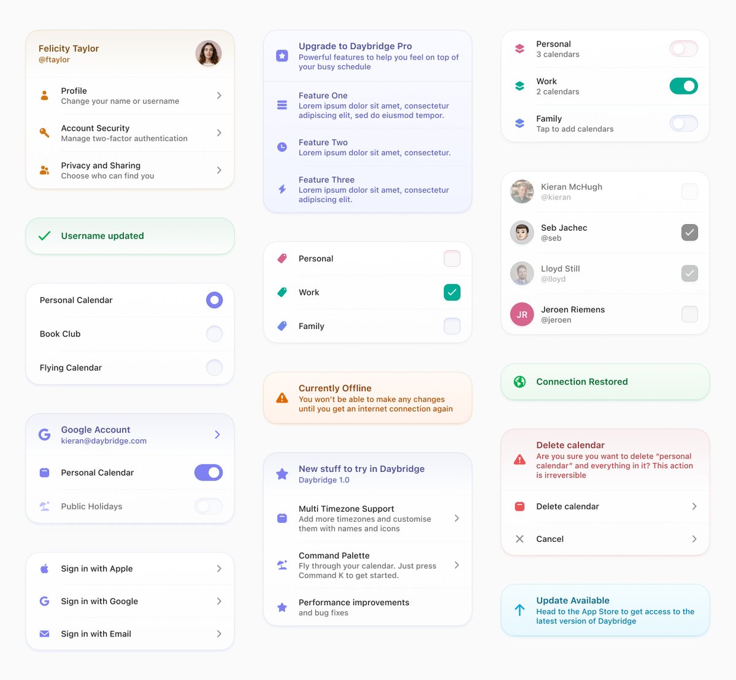This screenshot has width=736, height=680.
Task: Click the Command Palette beach icon
Action: point(282,565)
